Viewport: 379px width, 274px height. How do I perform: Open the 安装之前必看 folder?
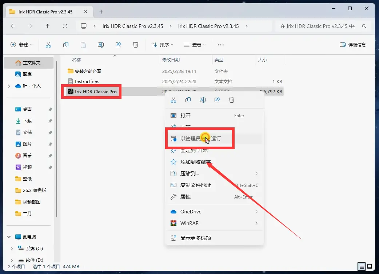(88, 71)
